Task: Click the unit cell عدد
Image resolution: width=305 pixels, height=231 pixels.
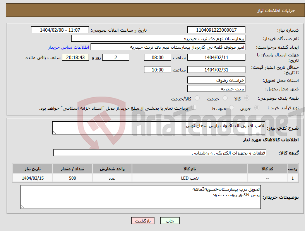Action: coord(112,178)
